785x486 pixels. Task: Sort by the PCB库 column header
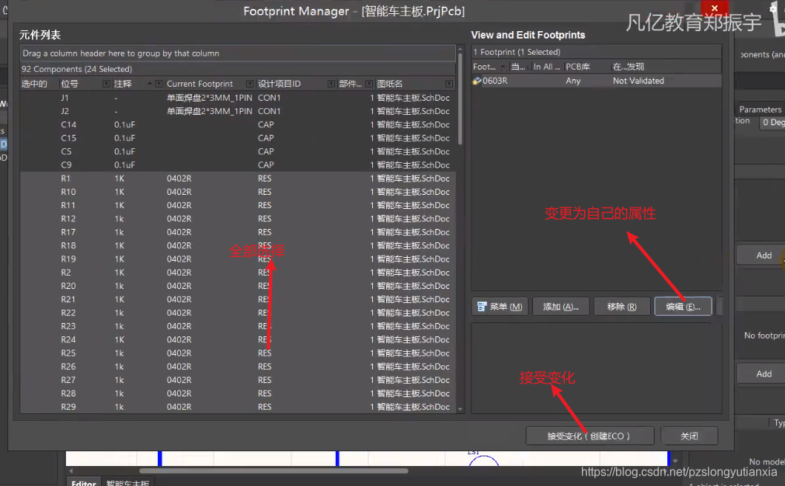point(577,67)
